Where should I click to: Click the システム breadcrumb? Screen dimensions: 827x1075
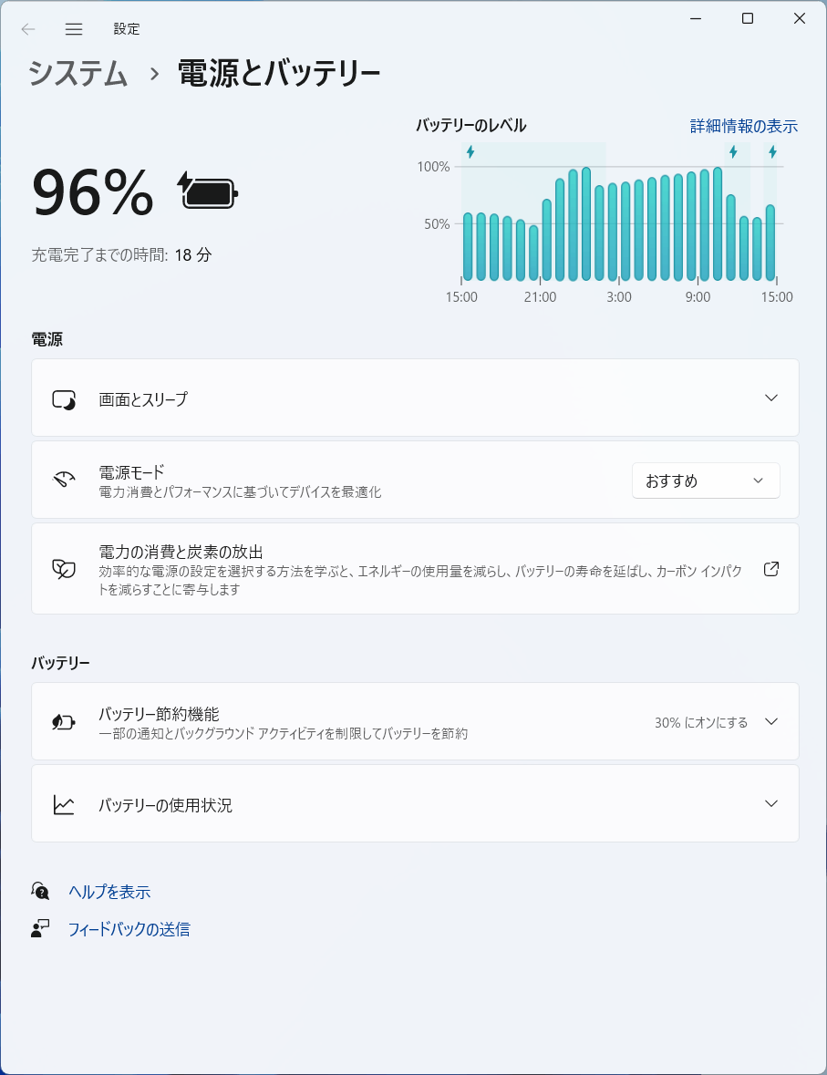point(78,73)
